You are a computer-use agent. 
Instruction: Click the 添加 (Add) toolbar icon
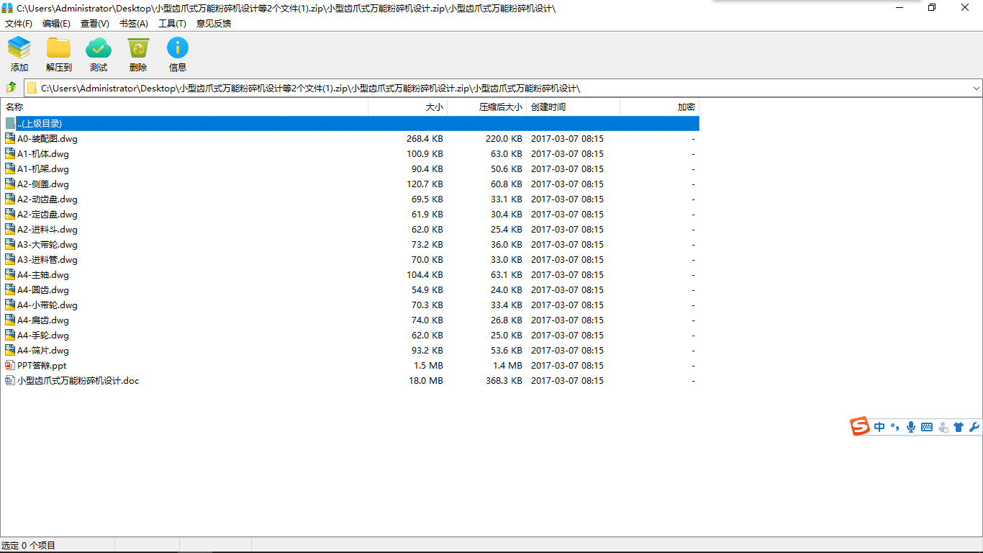click(x=19, y=48)
